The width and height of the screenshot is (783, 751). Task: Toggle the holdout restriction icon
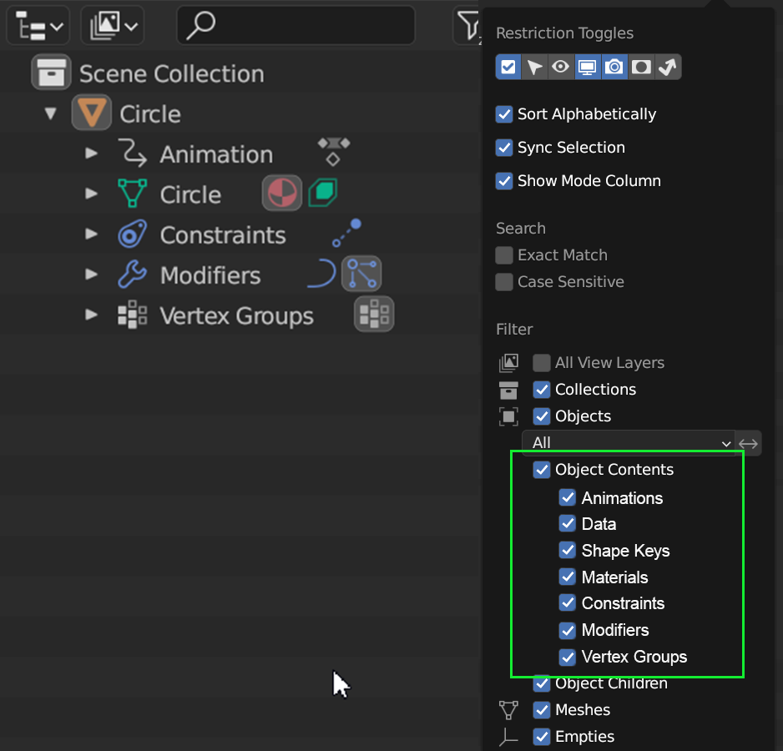[641, 67]
